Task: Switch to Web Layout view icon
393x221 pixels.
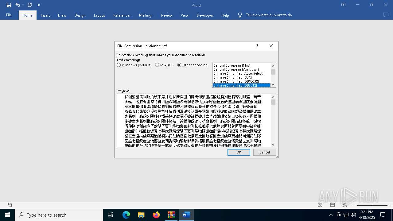Action: [344, 205]
